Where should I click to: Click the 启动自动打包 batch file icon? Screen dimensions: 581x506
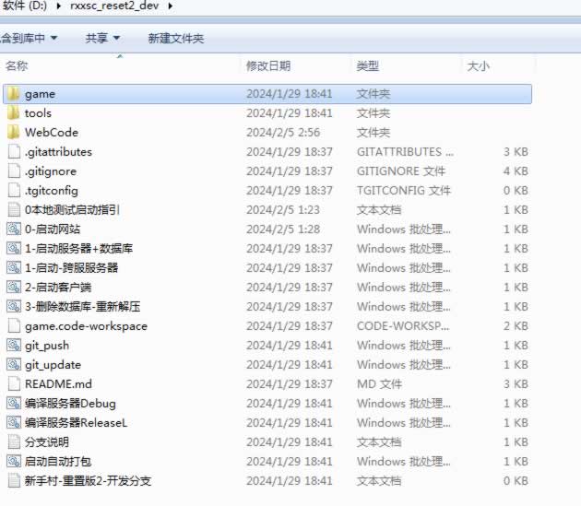point(14,461)
